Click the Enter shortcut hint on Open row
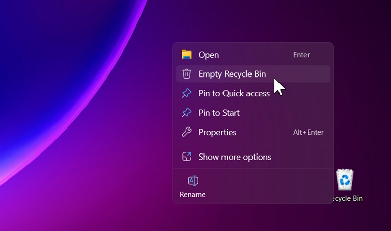 (301, 55)
